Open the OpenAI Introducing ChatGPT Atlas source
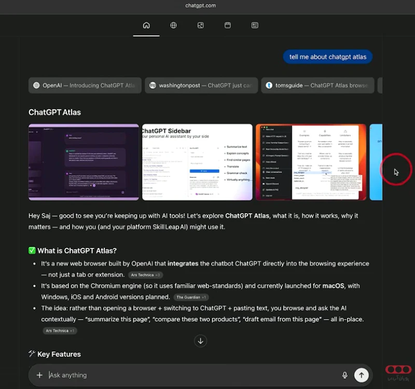This screenshot has height=389, width=415. pos(85,86)
